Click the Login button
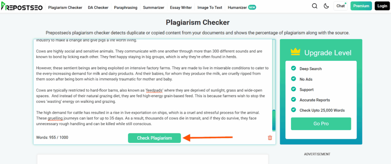Image resolution: width=391 pixels, height=164 pixels. [x=382, y=6]
